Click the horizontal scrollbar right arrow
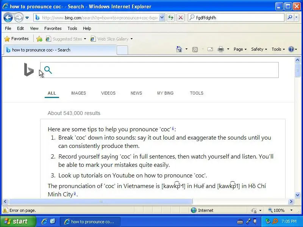Image resolution: width=303 pixels, height=227 pixels. tap(291, 202)
